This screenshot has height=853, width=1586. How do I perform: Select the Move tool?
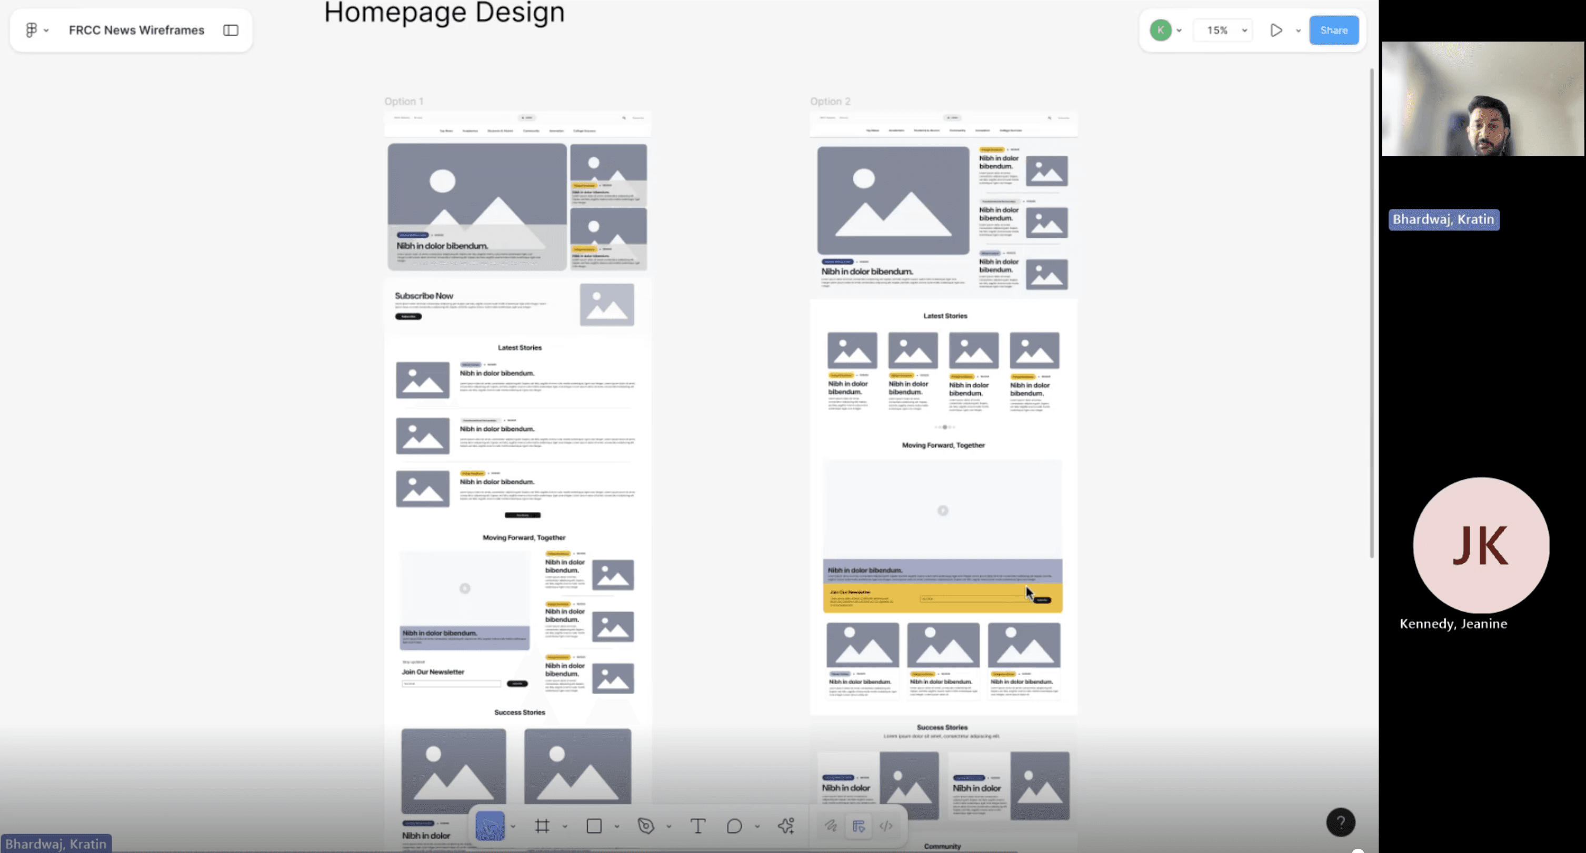point(490,826)
